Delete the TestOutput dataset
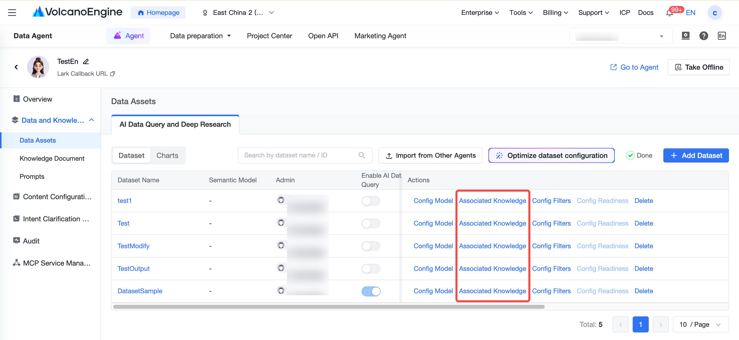The width and height of the screenshot is (739, 340). (x=643, y=269)
